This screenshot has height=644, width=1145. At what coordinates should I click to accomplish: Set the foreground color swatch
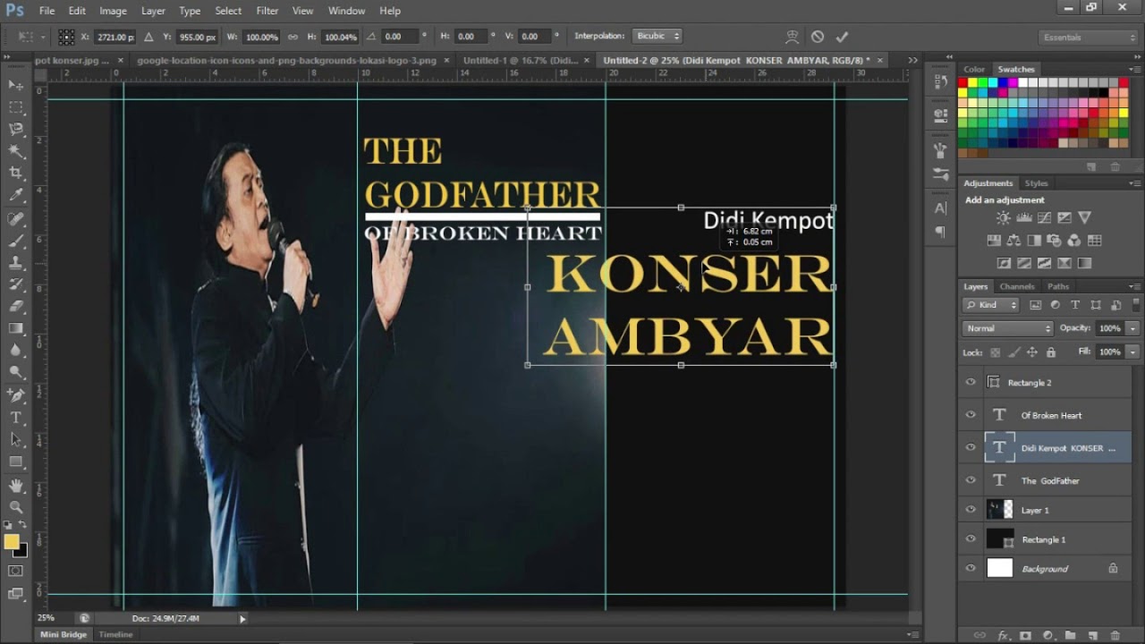coord(12,541)
